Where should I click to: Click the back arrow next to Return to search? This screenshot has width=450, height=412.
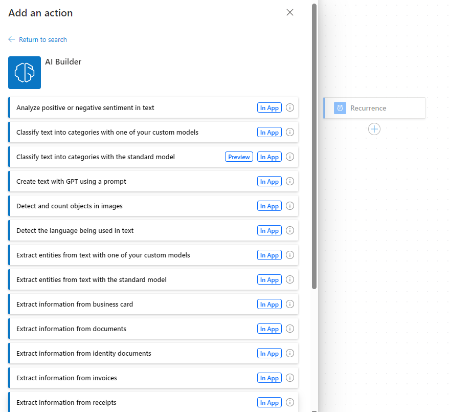coord(11,39)
